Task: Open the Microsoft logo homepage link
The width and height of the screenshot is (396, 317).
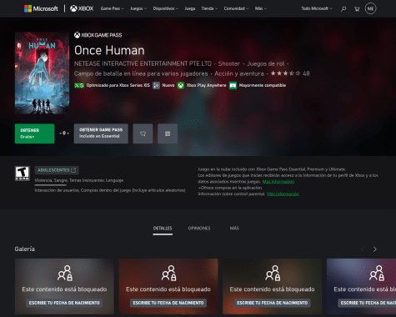Action: pos(41,8)
